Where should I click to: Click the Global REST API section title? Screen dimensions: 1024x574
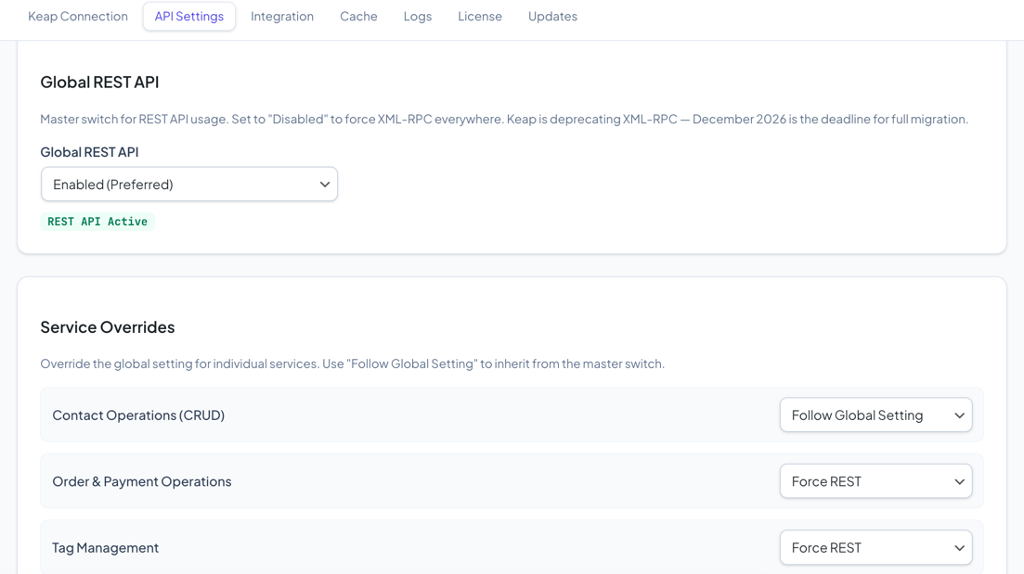99,82
